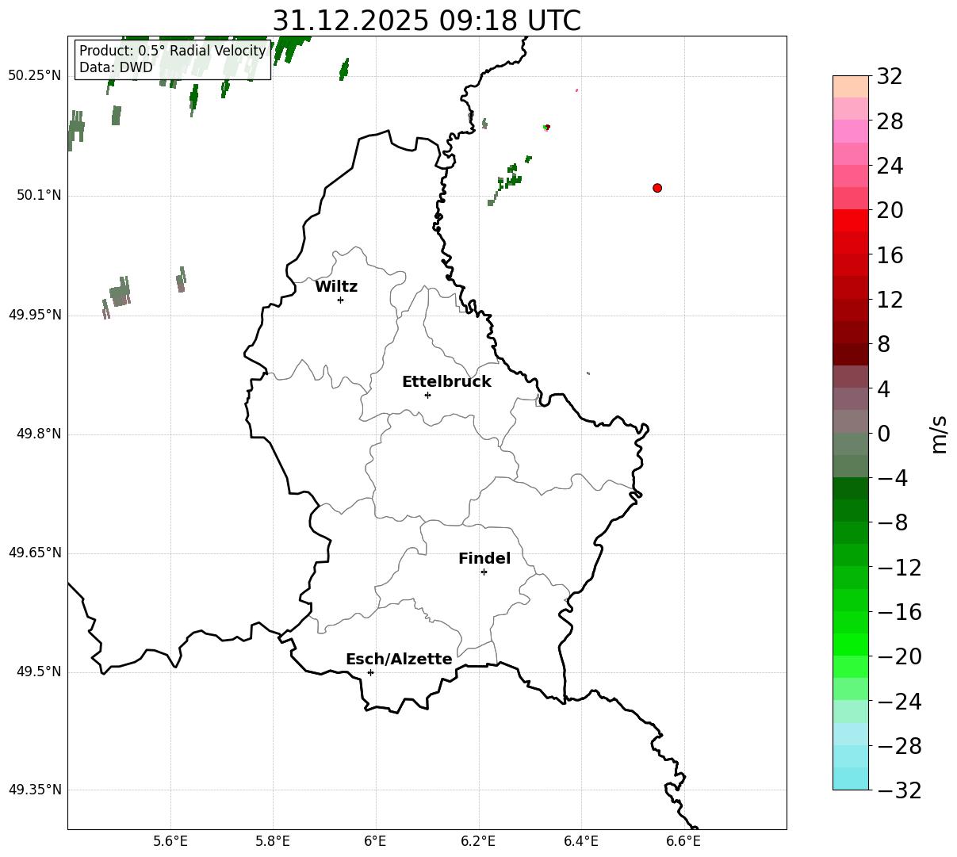Click the 6.6°E longitude tick label
Image resolution: width=957 pixels, height=857 pixels.
(683, 841)
